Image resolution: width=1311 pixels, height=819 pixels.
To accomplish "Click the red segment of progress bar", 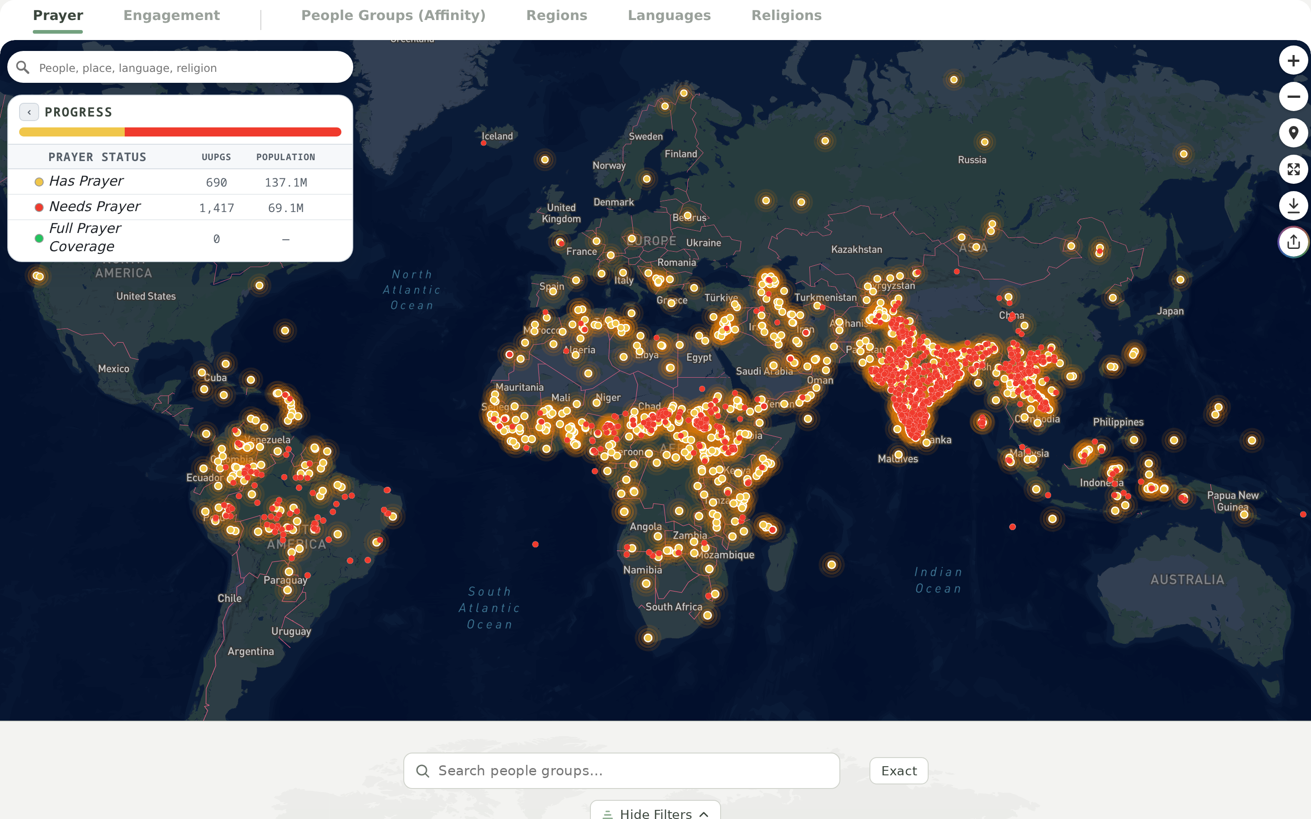I will coord(233,132).
